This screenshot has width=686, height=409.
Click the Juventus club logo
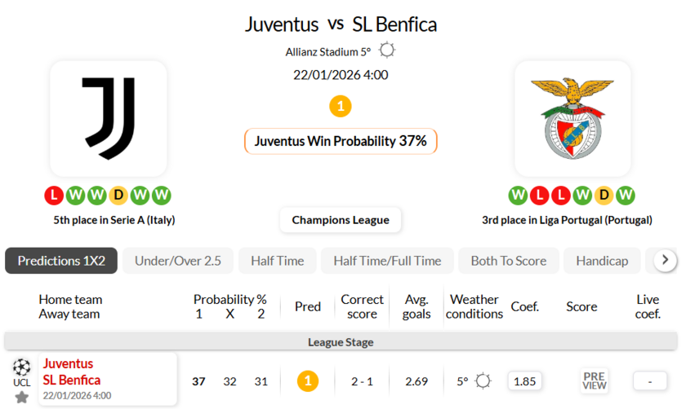(109, 119)
